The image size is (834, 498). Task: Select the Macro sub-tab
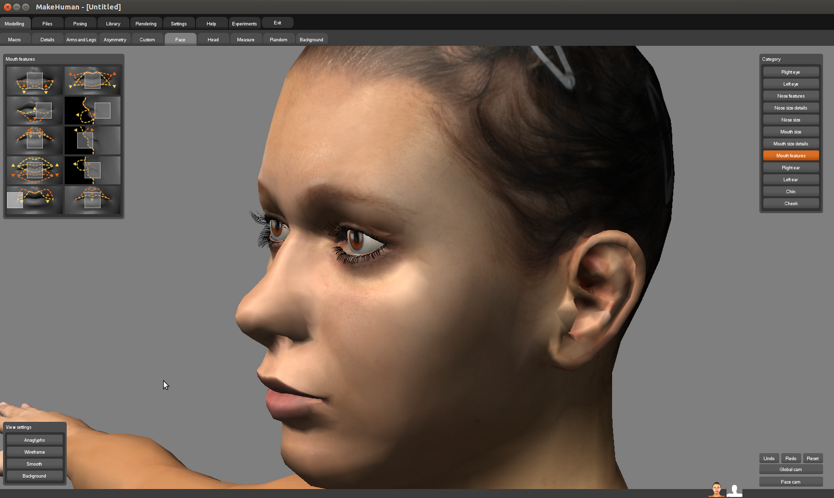pyautogui.click(x=15, y=40)
